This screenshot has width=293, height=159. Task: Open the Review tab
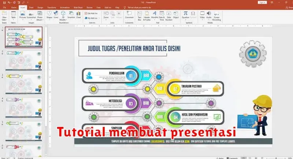[x=89, y=7]
